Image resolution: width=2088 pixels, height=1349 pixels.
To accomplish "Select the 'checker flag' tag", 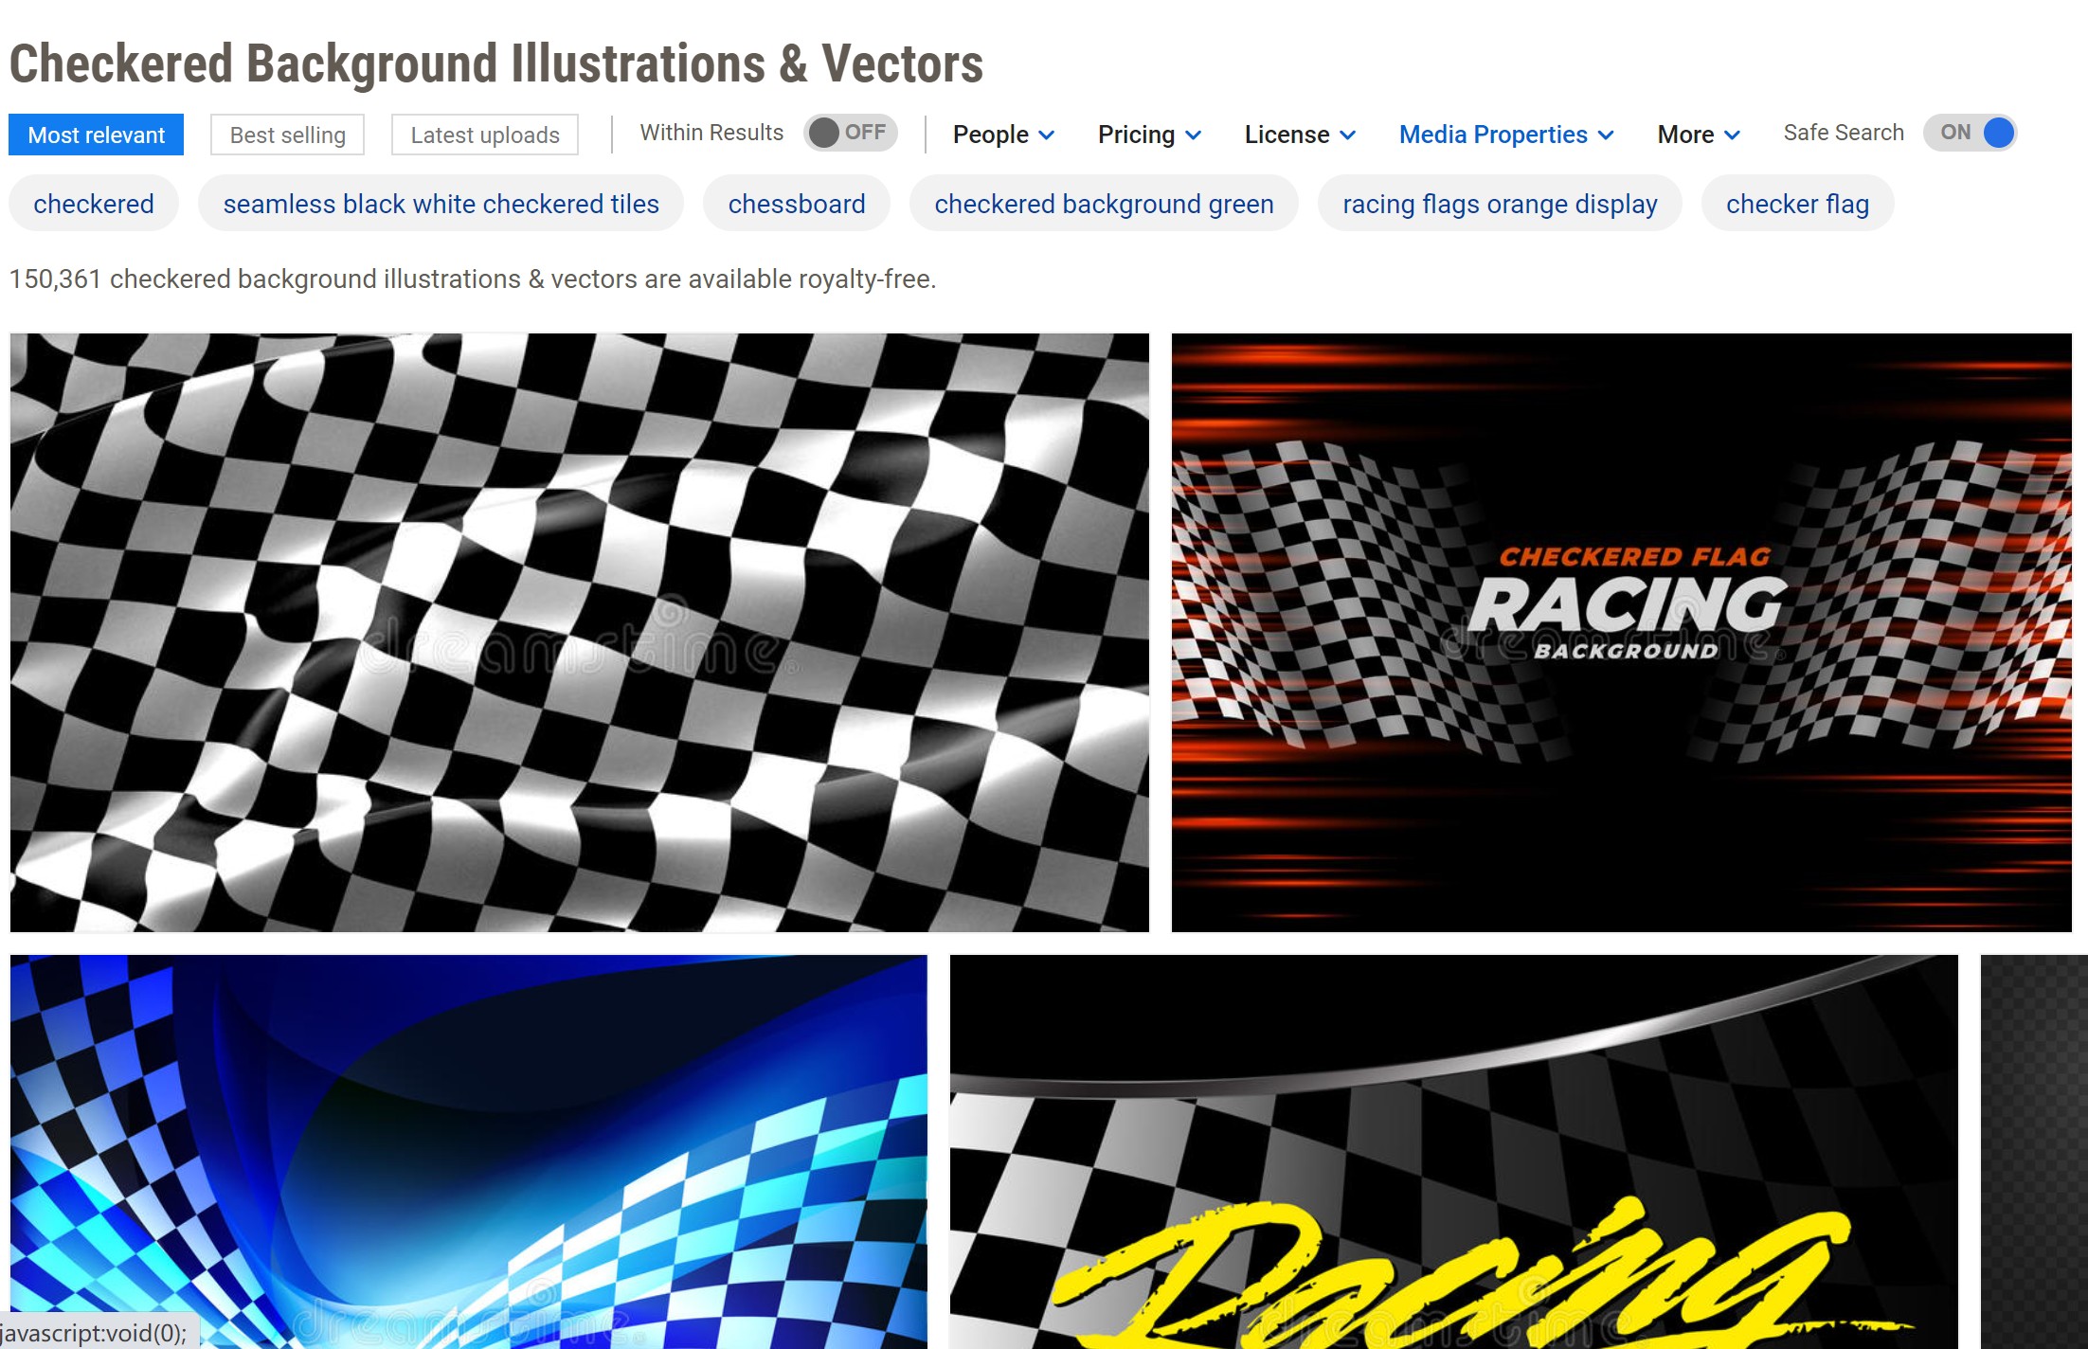I will point(1797,204).
